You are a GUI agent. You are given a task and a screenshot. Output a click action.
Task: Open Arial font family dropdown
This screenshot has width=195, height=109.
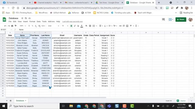coord(54,26)
